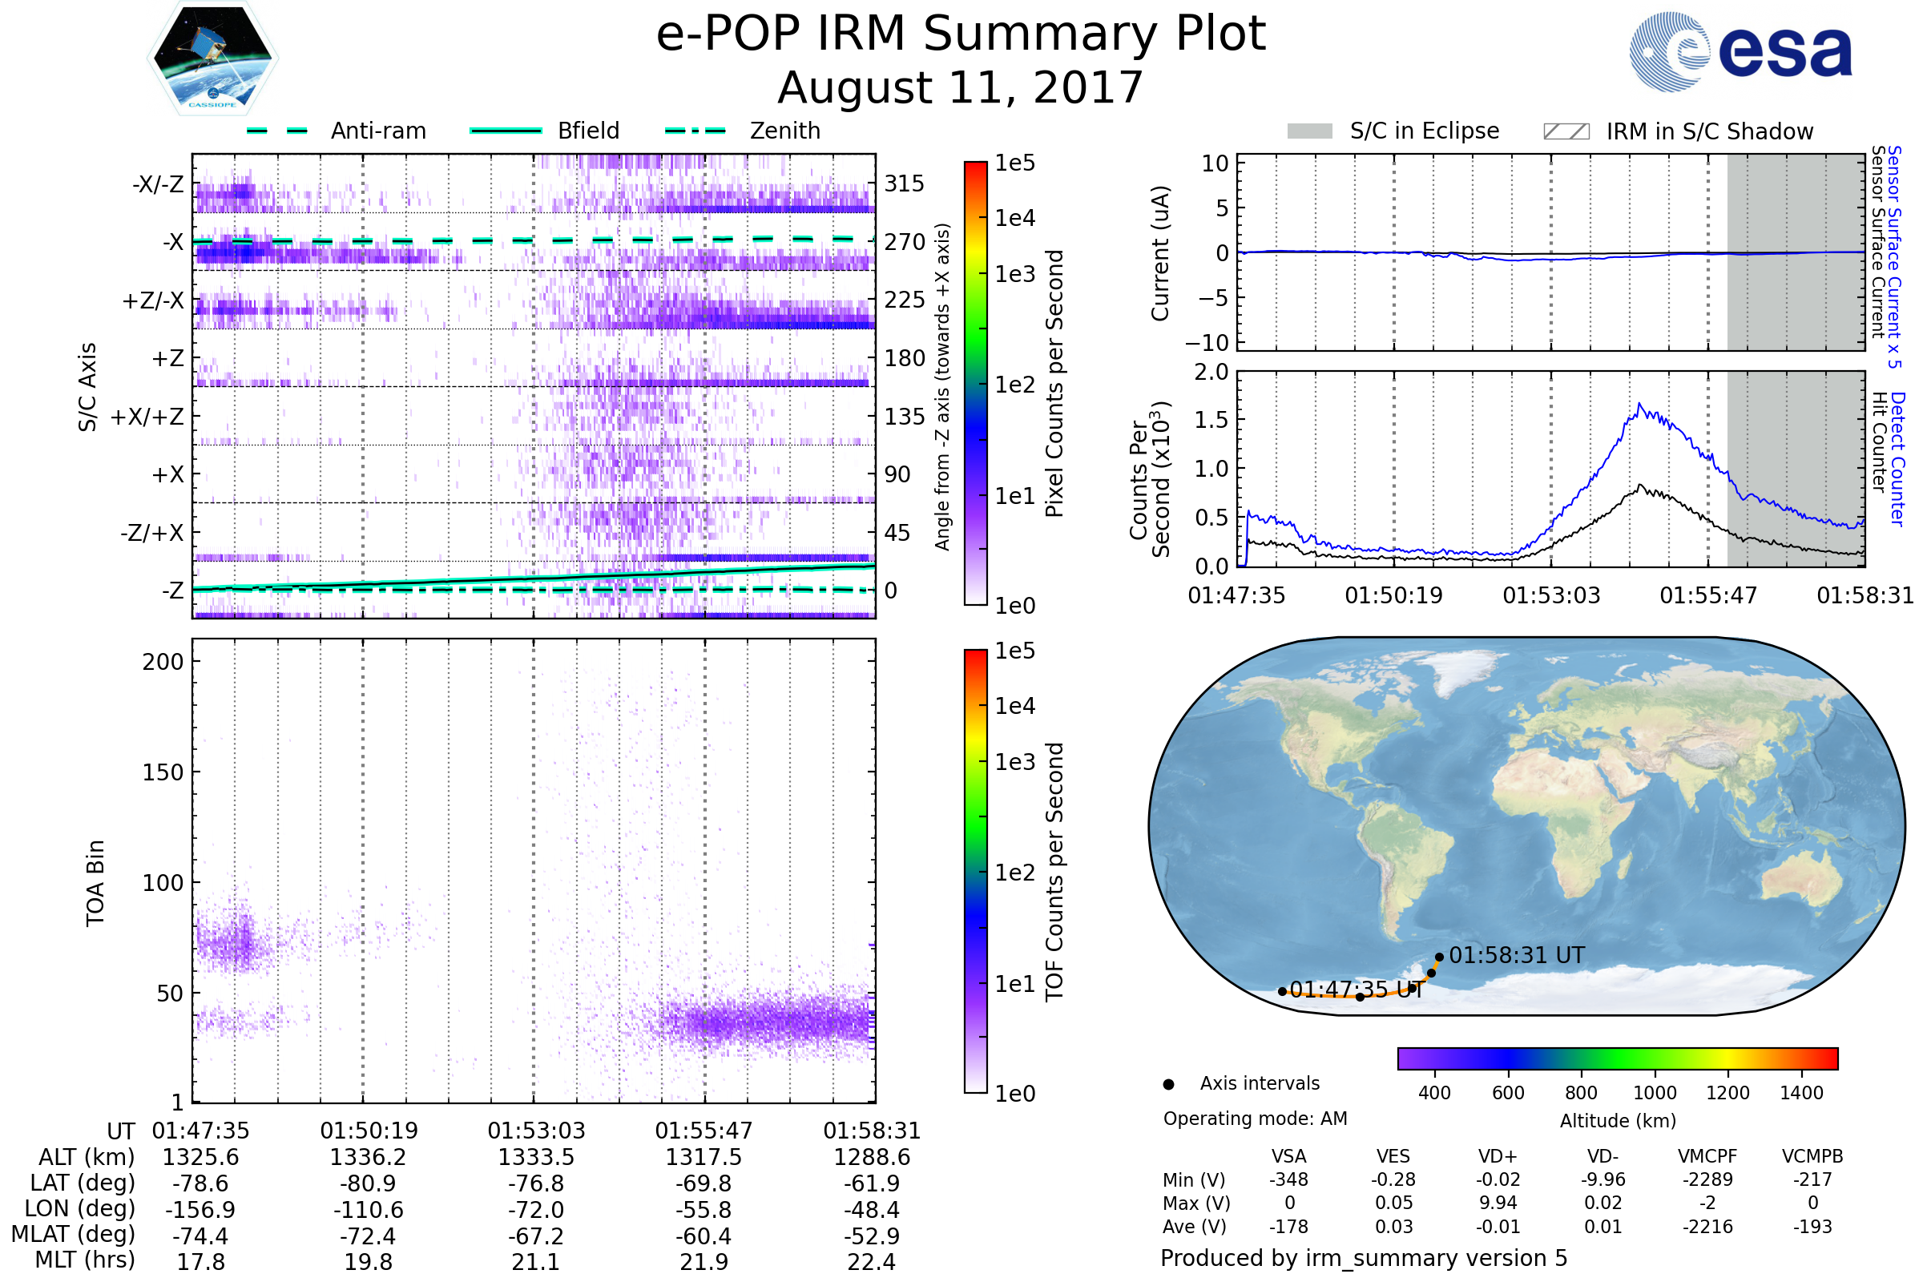Screen dimensions: 1923x1282
Task: Click the IRM in S/C Shadow hatched patch
Action: pyautogui.click(x=1566, y=131)
